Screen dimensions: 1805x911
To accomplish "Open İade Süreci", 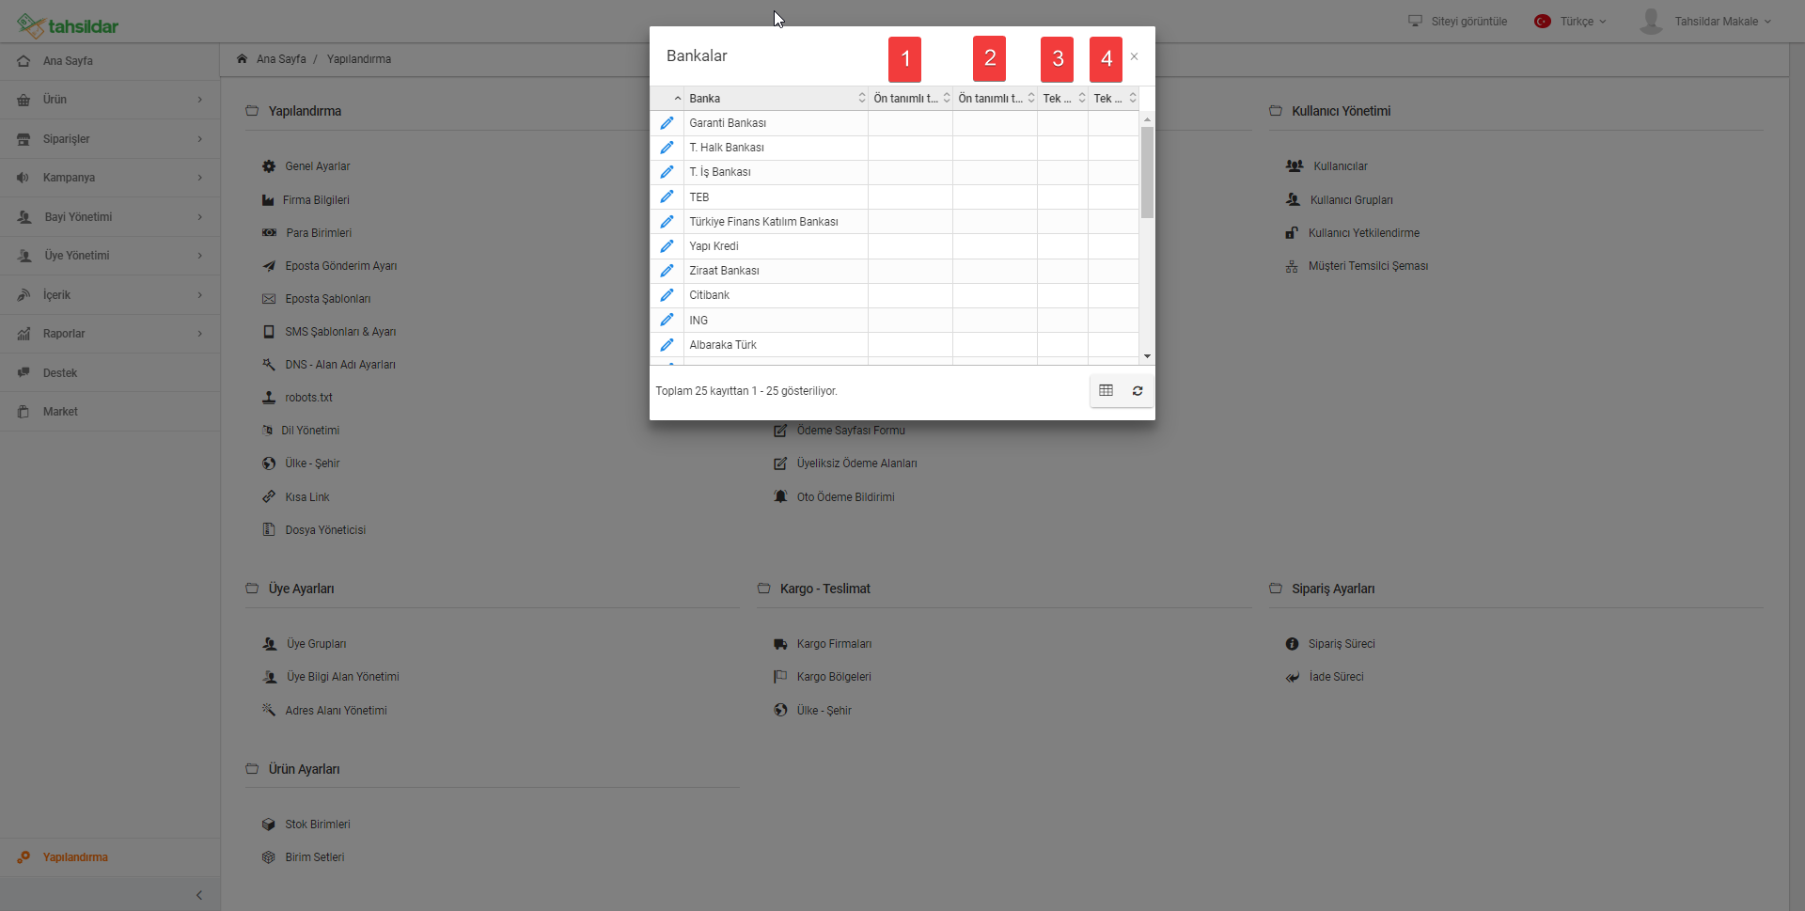I will [1336, 677].
